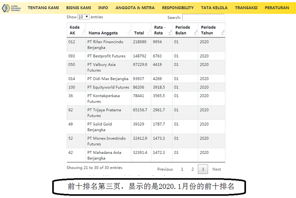
Task: Click Kode AK value 050
Action: tap(72, 64)
